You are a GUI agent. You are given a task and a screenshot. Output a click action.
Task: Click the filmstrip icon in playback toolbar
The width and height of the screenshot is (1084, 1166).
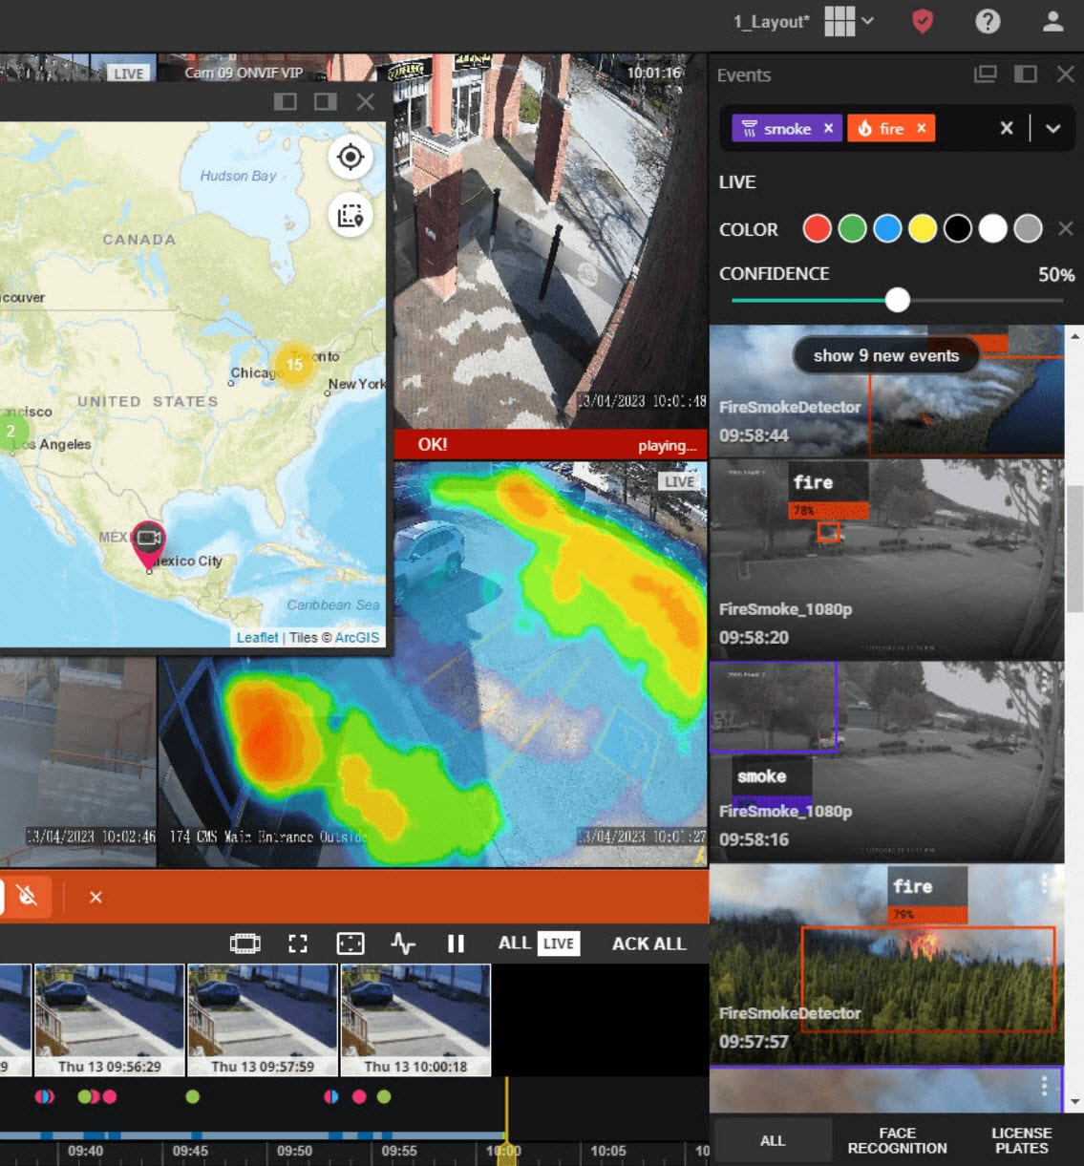point(245,943)
